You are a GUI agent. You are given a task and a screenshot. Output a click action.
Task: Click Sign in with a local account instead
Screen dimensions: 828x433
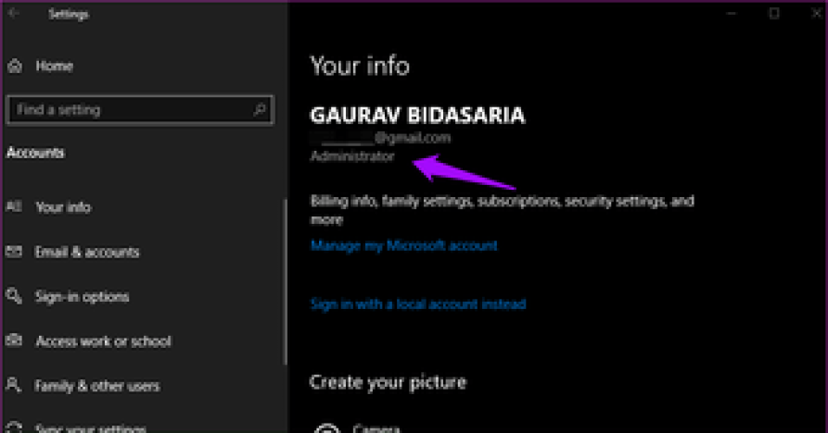[418, 303]
